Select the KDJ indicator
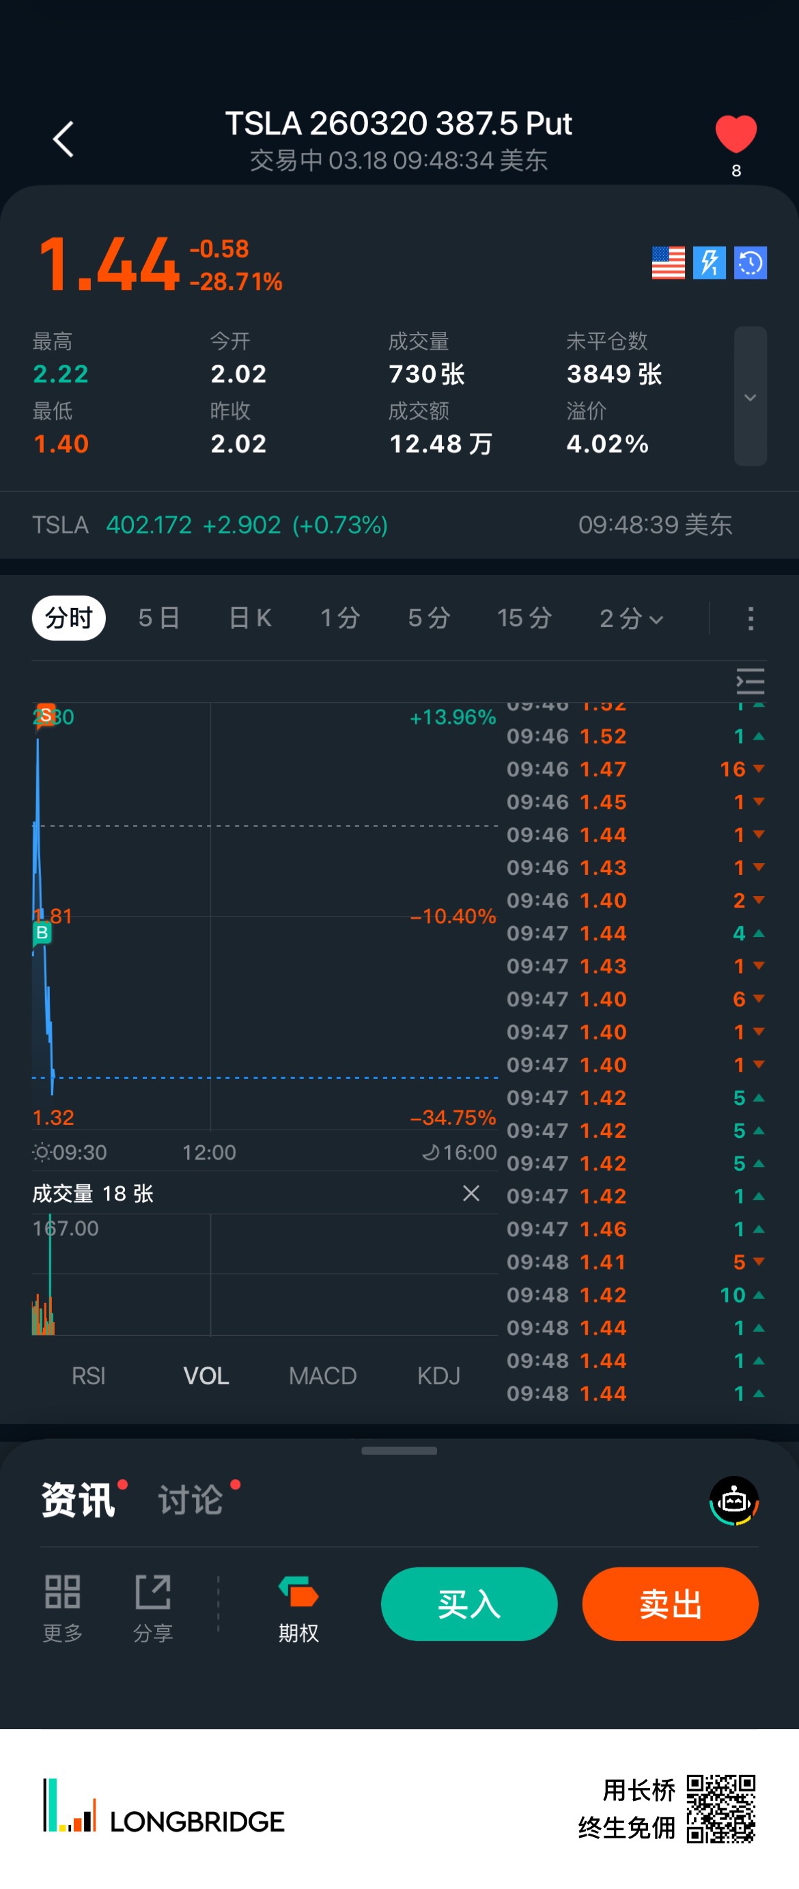799x1889 pixels. coord(438,1375)
